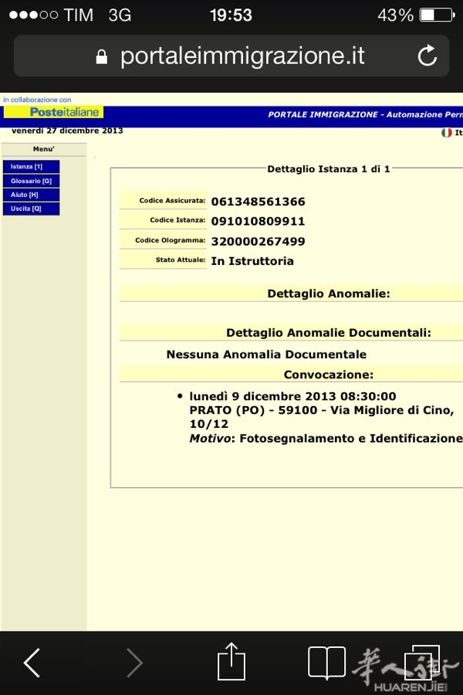
Task: Click the Dettaglio Istanza 1 di 1 title
Action: [x=328, y=169]
